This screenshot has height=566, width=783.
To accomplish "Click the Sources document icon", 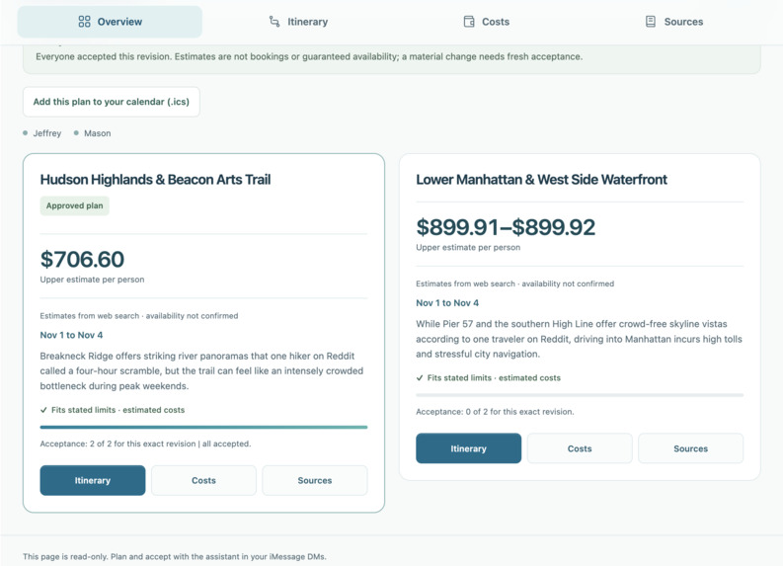I will tap(650, 22).
